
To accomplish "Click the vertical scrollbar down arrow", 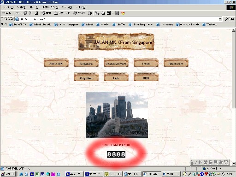I will point(234,164).
